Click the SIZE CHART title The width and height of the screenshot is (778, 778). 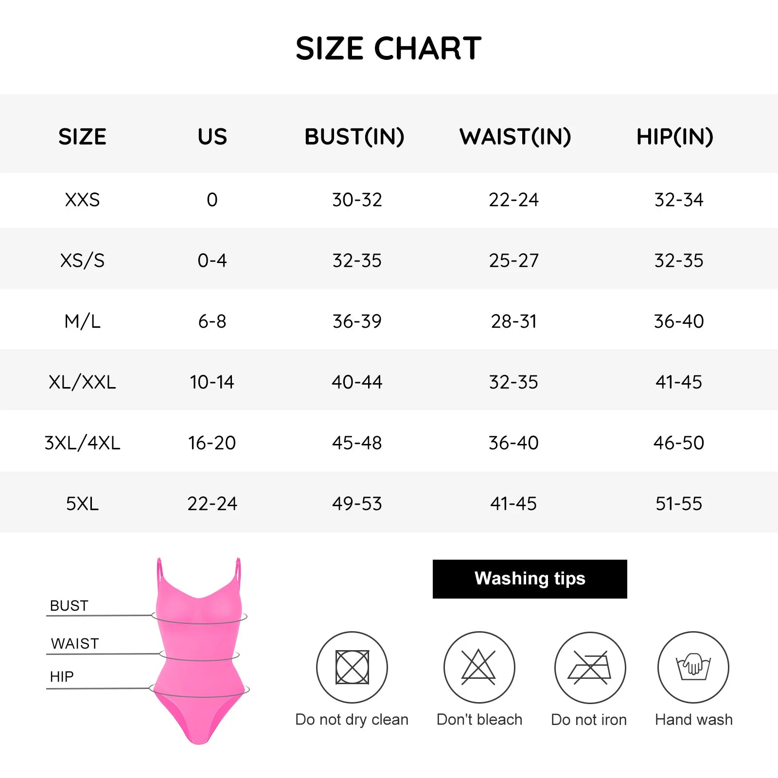[x=389, y=49]
